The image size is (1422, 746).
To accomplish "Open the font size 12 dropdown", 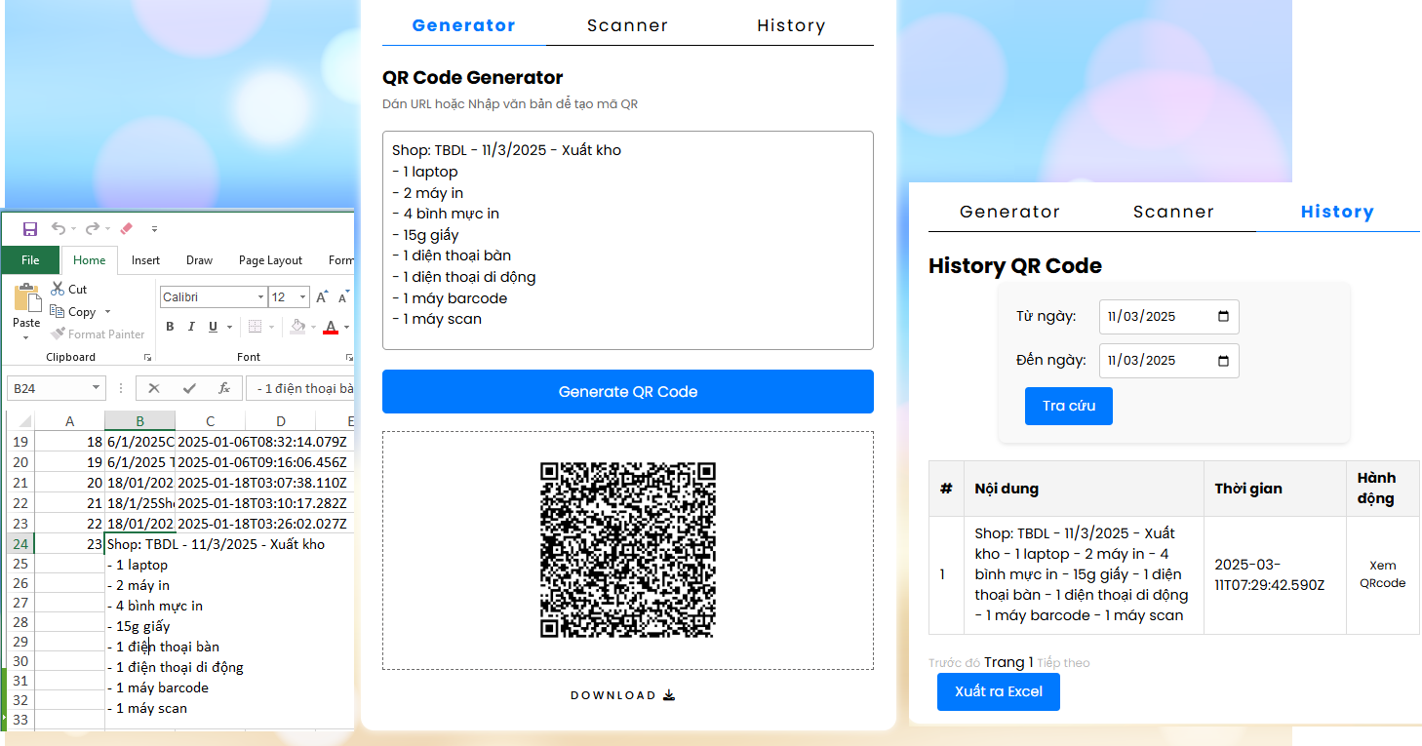I will tap(302, 297).
